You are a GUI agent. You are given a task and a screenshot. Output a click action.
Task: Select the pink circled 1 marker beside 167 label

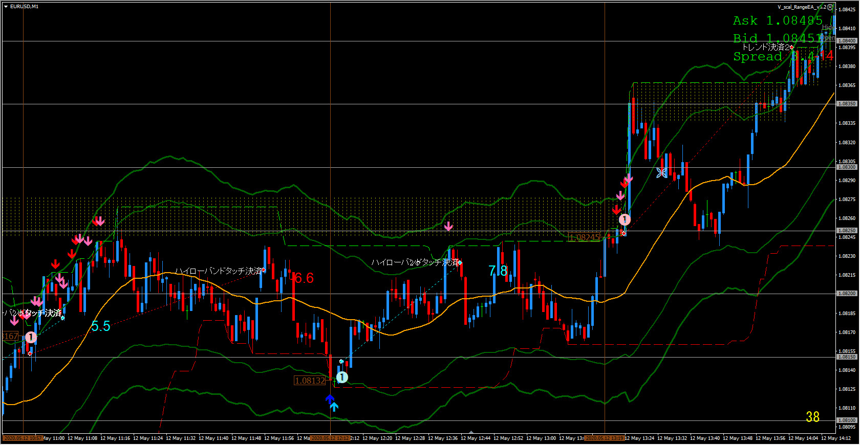pyautogui.click(x=31, y=338)
